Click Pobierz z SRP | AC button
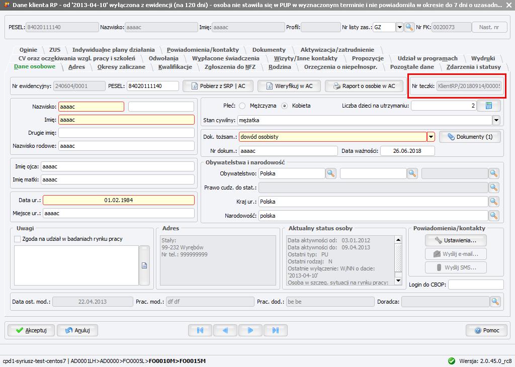 [x=218, y=86]
